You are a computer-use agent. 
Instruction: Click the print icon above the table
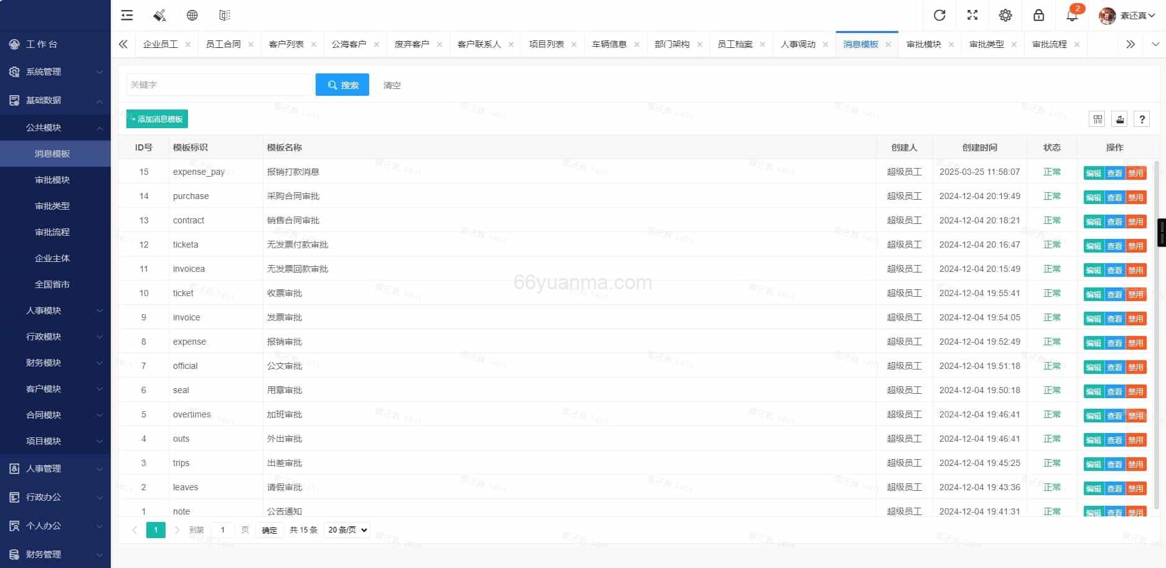coord(1119,119)
